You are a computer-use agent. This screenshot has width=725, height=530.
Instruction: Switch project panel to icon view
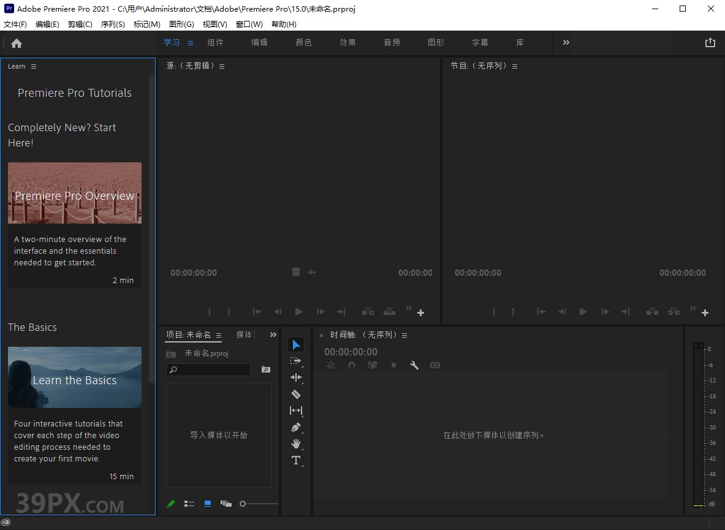(x=208, y=504)
